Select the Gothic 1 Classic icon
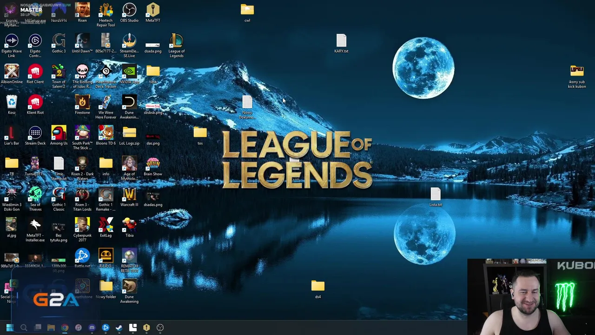 (x=59, y=199)
